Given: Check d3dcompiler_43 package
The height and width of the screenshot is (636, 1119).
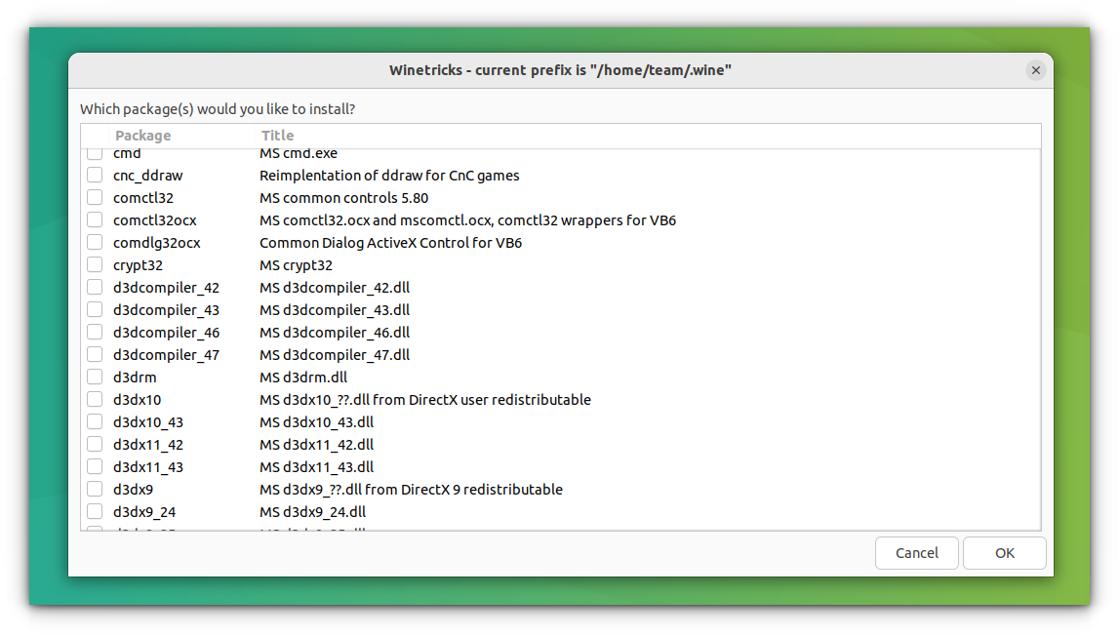Looking at the screenshot, I should pos(95,309).
